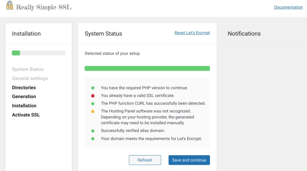This screenshot has width=307, height=171.
Task: Open the Documentation link
Action: (288, 7)
